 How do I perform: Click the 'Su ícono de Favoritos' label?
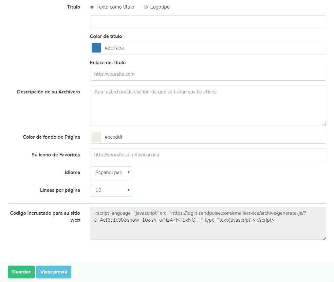coord(56,155)
